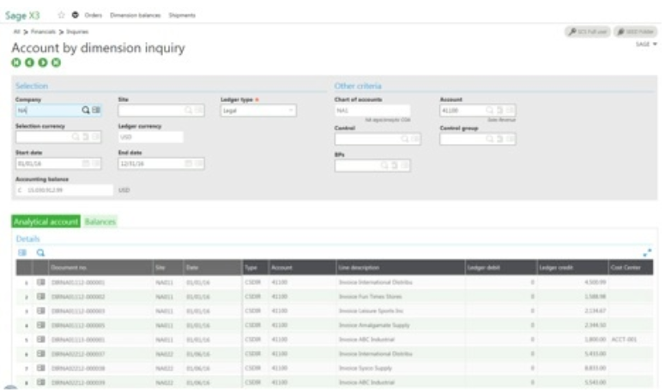The width and height of the screenshot is (665, 392).
Task: Open the compass navigation icon
Action: 75,15
